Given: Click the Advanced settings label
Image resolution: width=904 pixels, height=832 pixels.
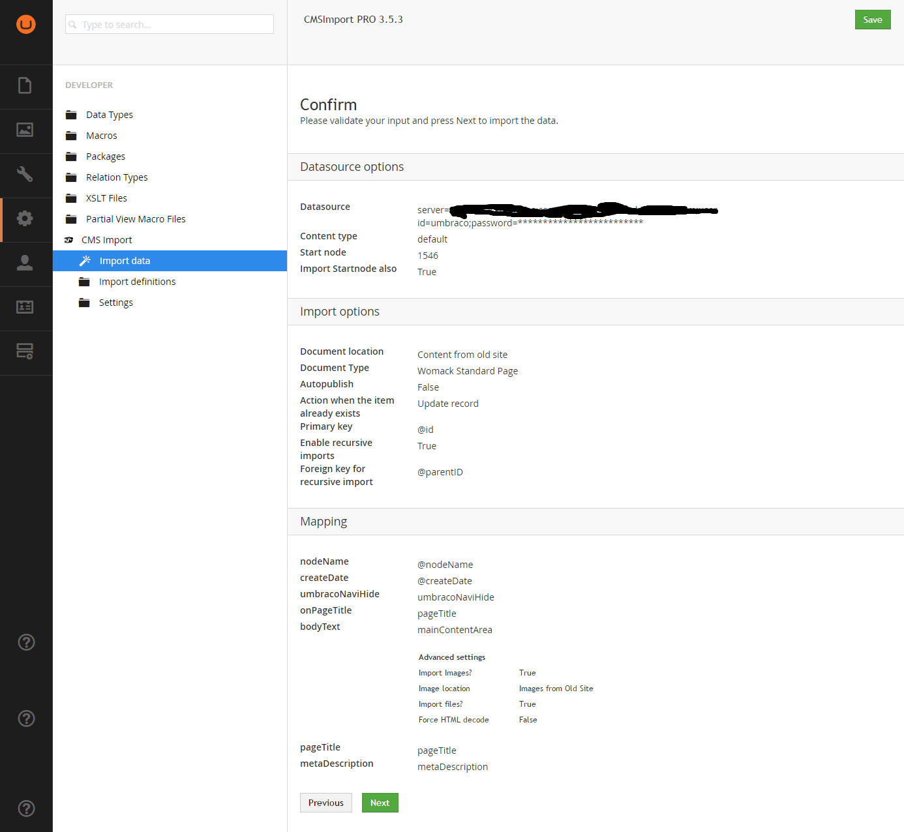Looking at the screenshot, I should tap(452, 657).
